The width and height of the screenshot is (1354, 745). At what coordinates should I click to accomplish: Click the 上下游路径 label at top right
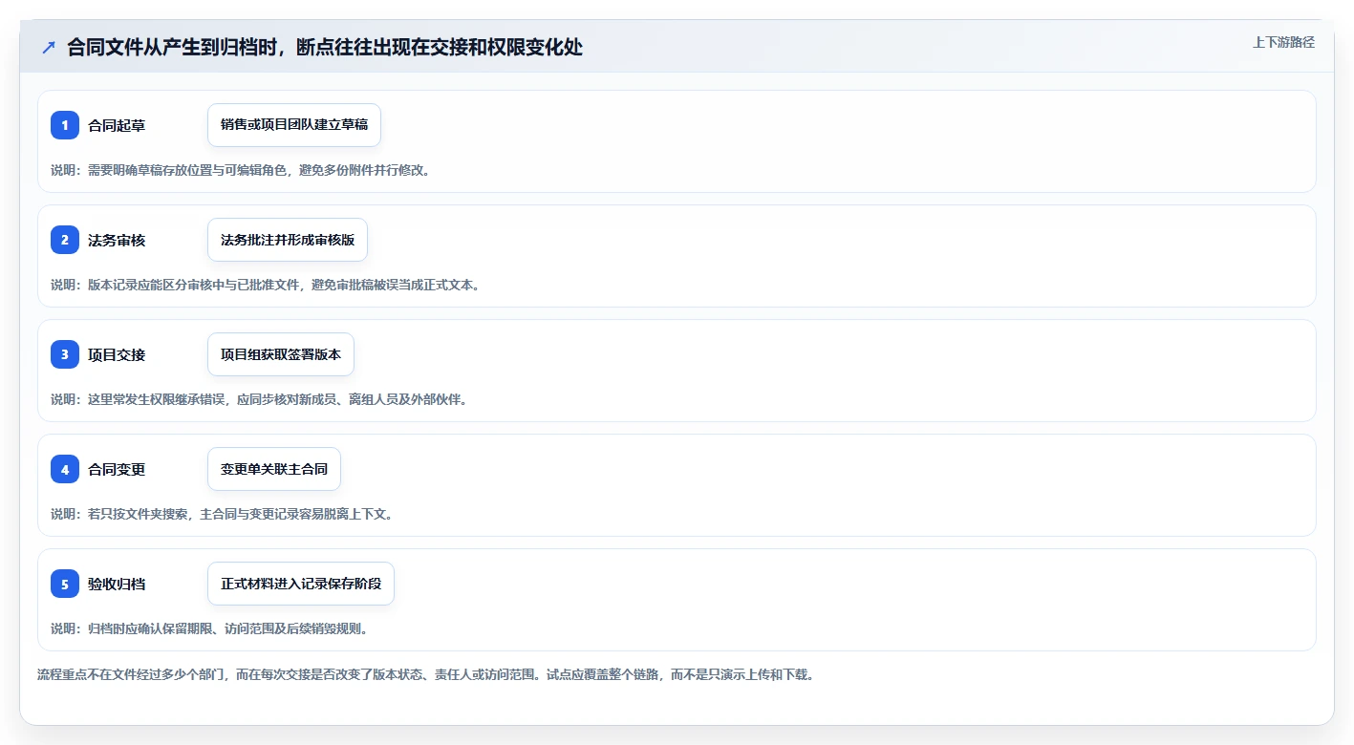[x=1283, y=42]
